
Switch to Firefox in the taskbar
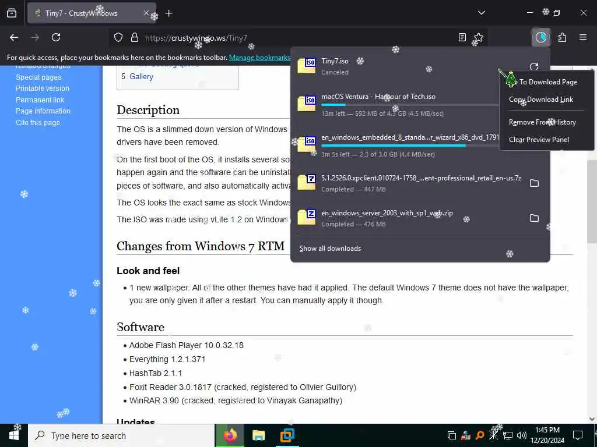pyautogui.click(x=230, y=435)
